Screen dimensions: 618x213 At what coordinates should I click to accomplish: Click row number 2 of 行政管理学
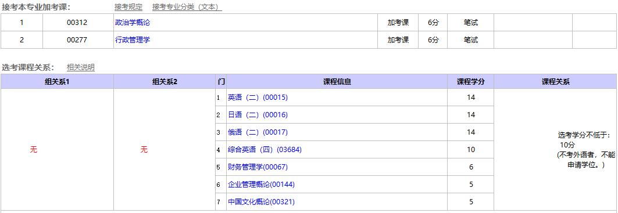click(22, 40)
